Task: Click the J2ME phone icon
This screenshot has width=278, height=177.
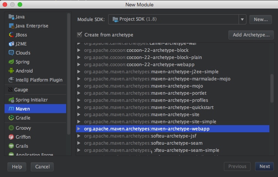Action: tap(11, 44)
